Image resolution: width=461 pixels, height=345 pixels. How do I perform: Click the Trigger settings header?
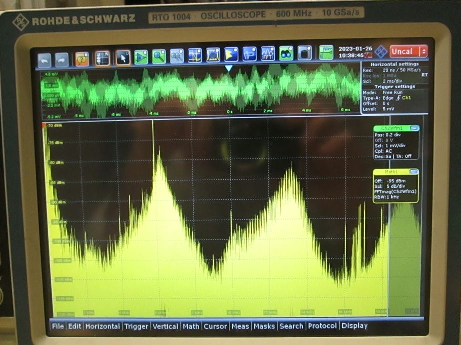point(395,86)
